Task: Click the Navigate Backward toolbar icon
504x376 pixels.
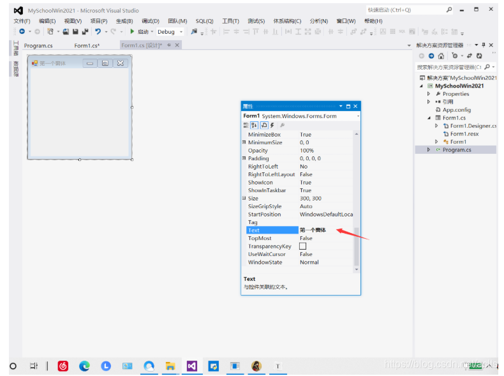Action: pos(22,31)
